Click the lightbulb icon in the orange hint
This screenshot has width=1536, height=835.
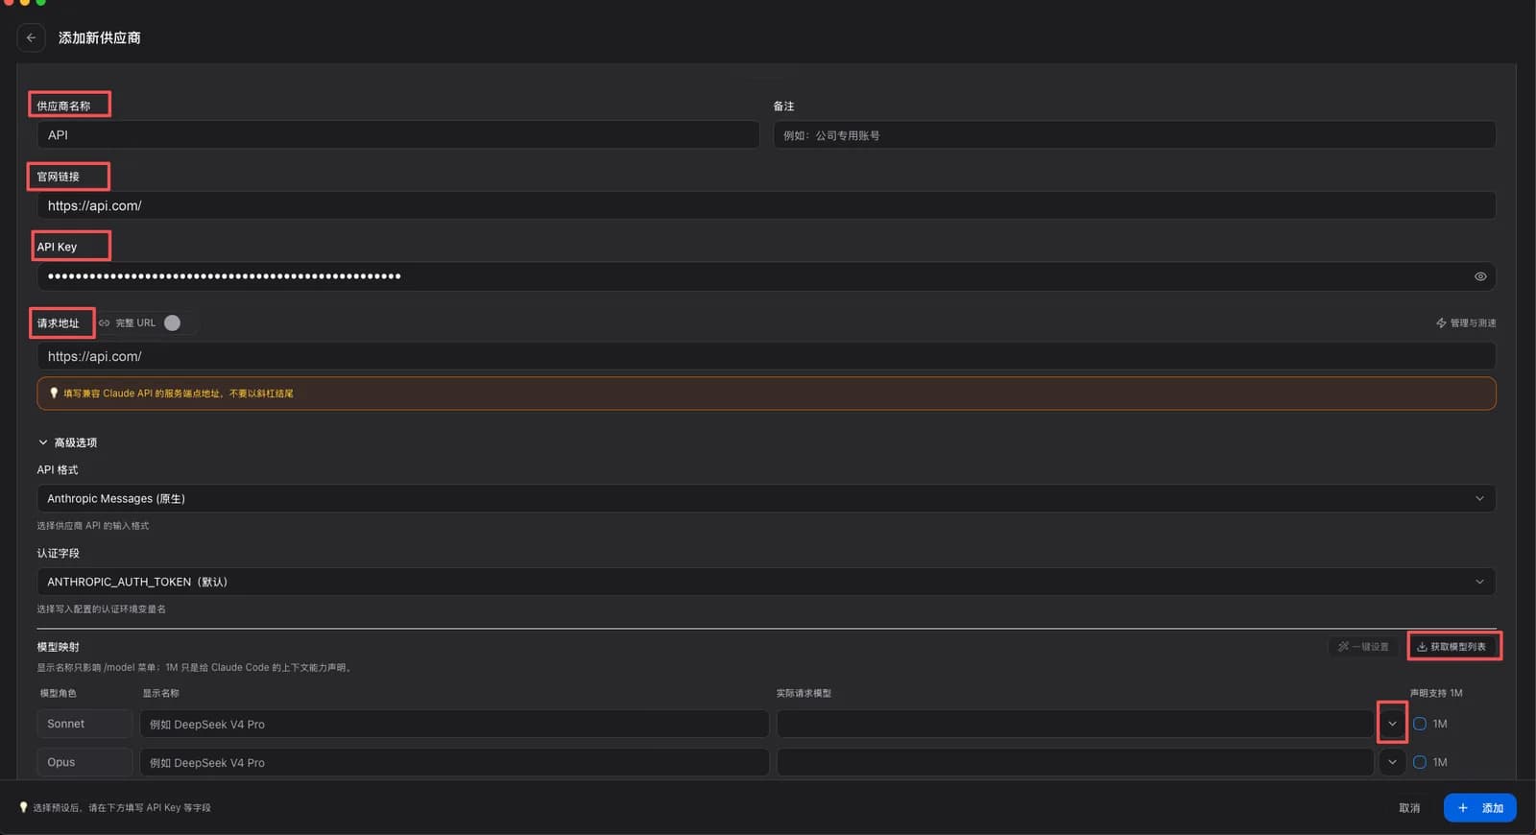tap(54, 393)
